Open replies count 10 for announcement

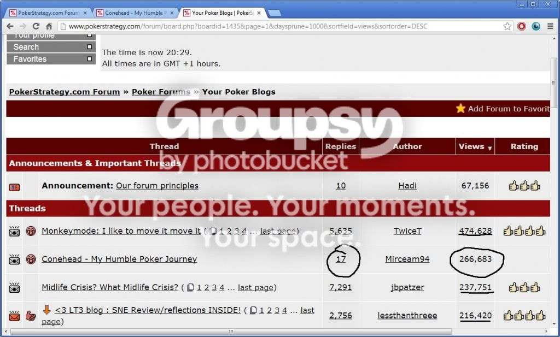(x=341, y=186)
